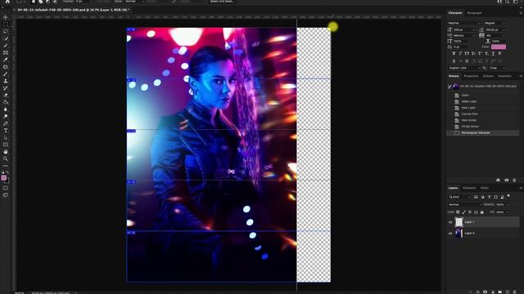Select the Clone Stamp tool
Image resolution: width=524 pixels, height=294 pixels.
[x=6, y=81]
